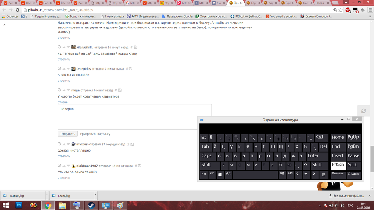Upvote the magn comment

tap(64, 90)
